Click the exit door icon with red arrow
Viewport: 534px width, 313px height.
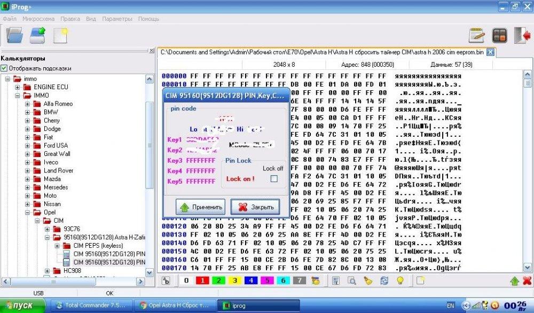tap(522, 35)
